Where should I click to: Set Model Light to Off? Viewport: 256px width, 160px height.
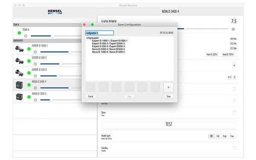click(x=212, y=136)
